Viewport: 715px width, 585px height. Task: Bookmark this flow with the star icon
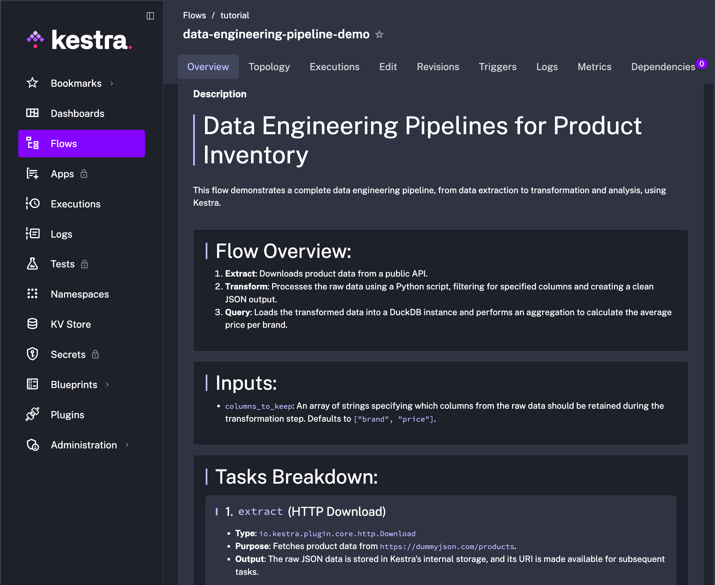379,35
